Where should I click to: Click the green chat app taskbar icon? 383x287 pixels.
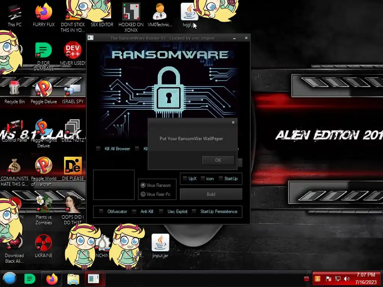[30, 279]
